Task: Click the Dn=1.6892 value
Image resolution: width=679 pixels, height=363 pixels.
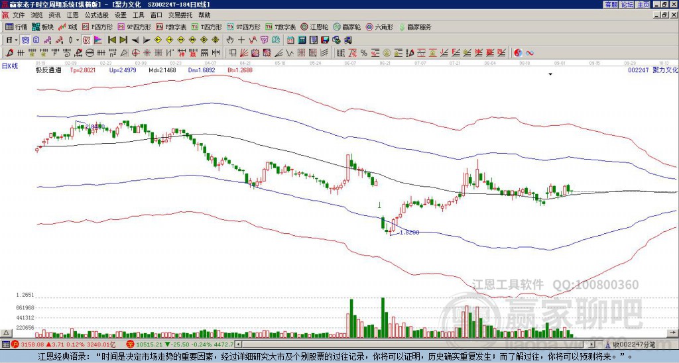Action: coord(202,70)
